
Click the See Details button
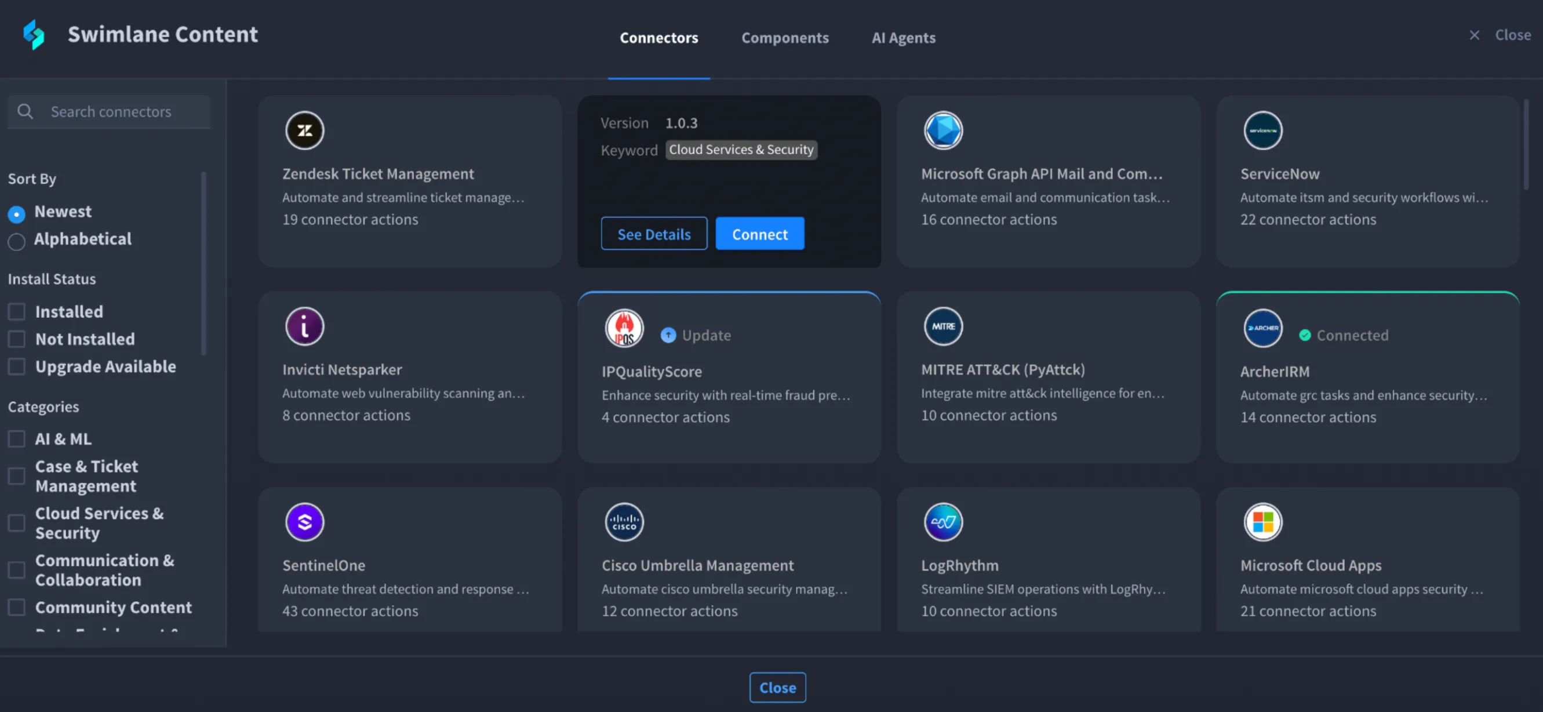(x=653, y=234)
